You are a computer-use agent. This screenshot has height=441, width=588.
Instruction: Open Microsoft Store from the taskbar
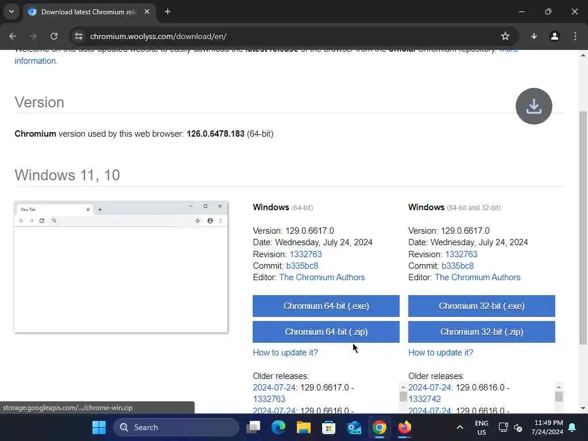tap(328, 427)
